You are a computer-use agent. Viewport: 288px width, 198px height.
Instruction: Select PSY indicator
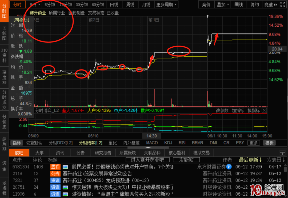[240, 143]
